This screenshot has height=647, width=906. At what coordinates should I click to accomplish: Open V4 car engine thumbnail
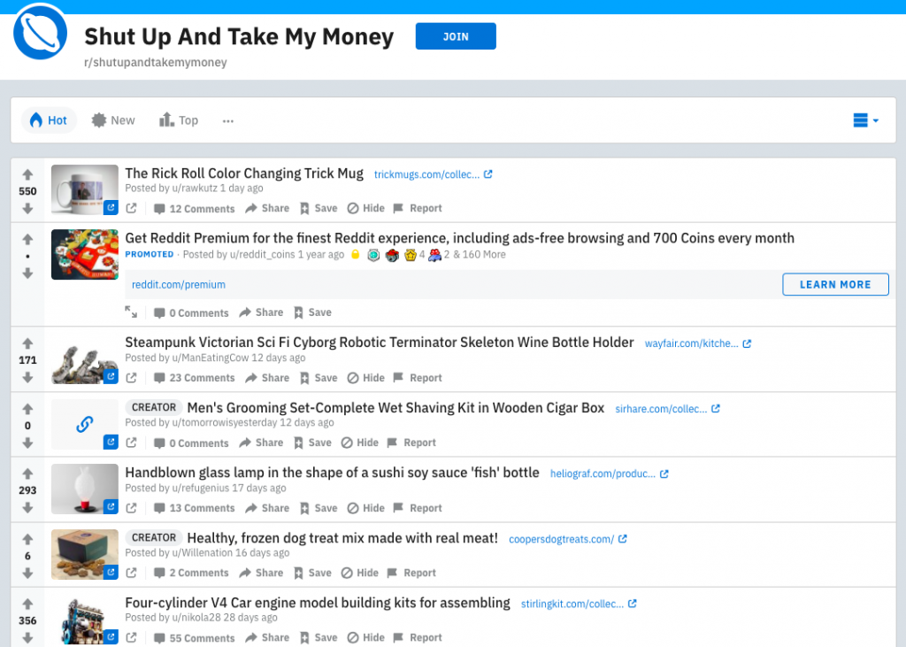coord(84,620)
